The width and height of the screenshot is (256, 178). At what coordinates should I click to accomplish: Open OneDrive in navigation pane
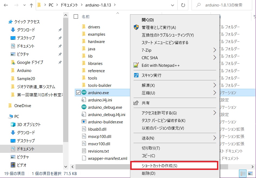coord(22,106)
